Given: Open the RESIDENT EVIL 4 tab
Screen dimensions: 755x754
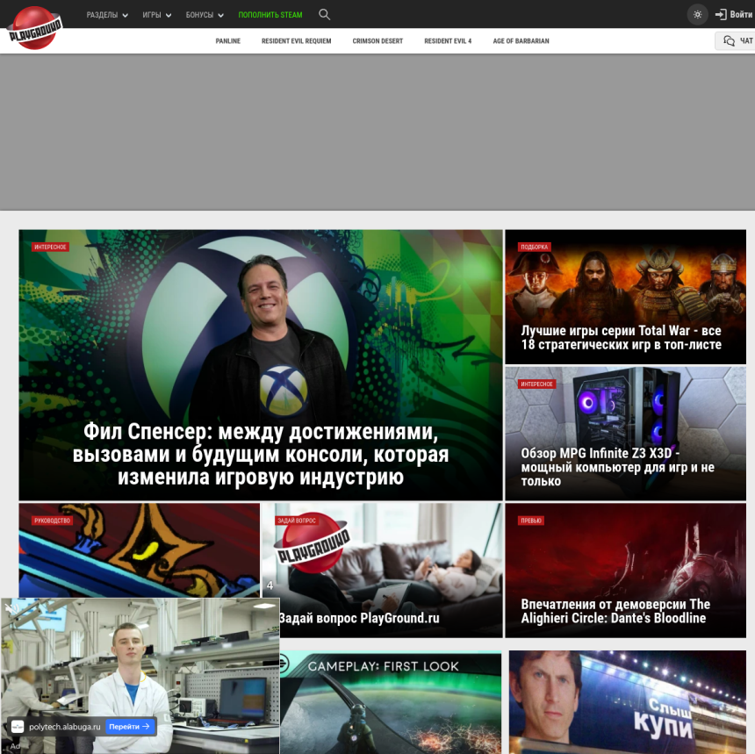Looking at the screenshot, I should point(448,41).
